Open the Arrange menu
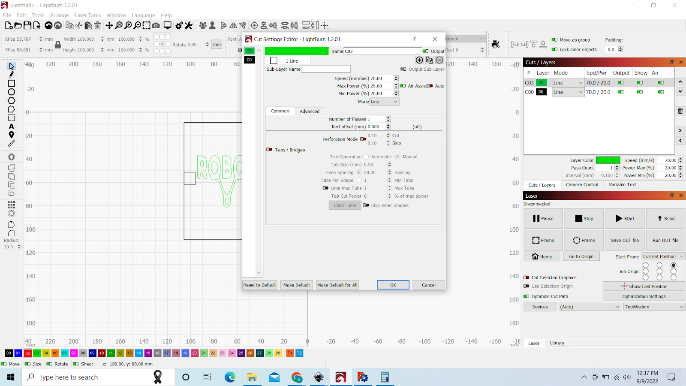 (59, 15)
